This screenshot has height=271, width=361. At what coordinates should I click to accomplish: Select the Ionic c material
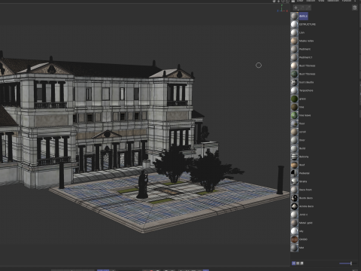(x=299, y=215)
